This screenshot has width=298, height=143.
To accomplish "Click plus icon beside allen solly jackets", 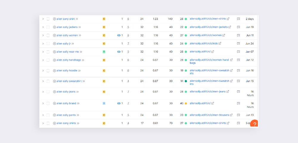I will click(54, 27).
